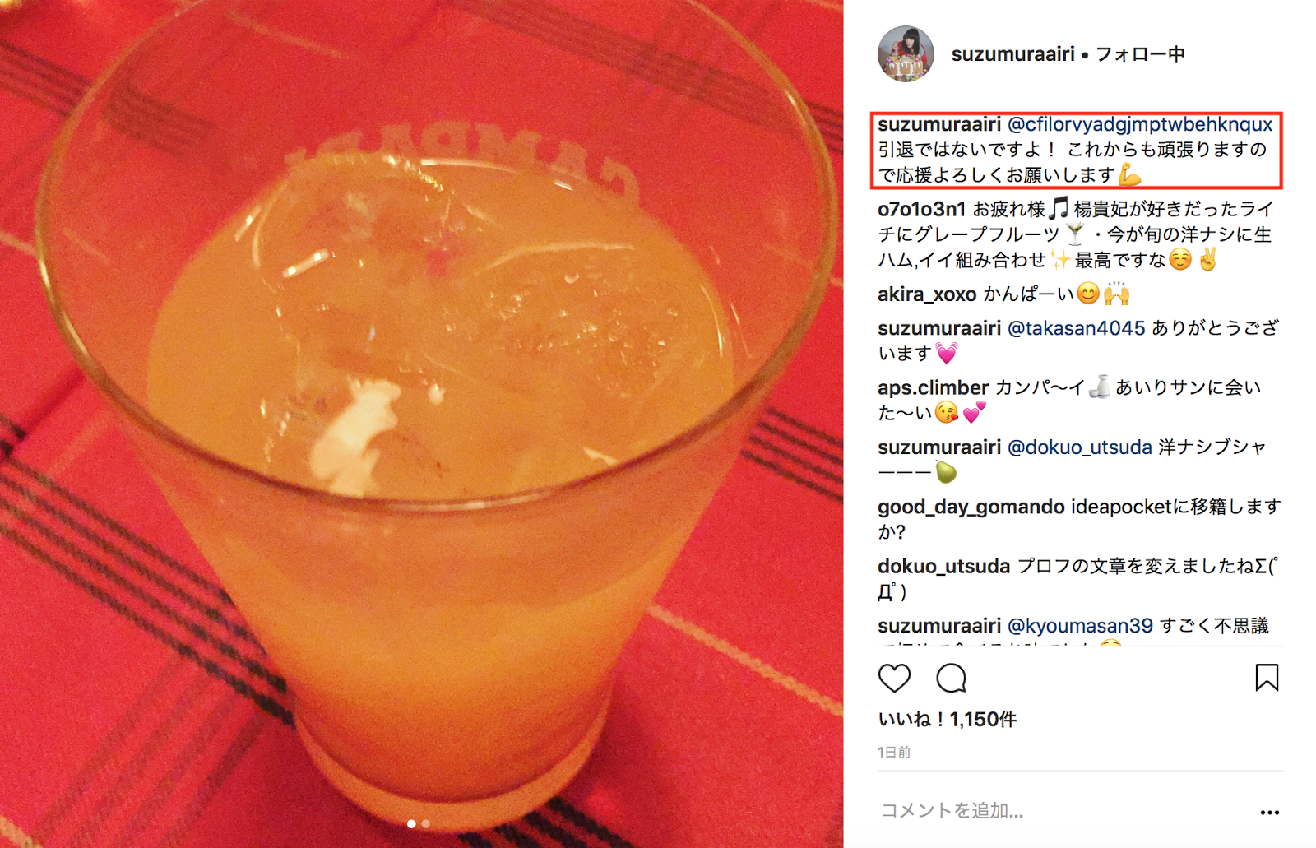View the いいね！1,150件 likes list
The image size is (1316, 848).
click(948, 720)
